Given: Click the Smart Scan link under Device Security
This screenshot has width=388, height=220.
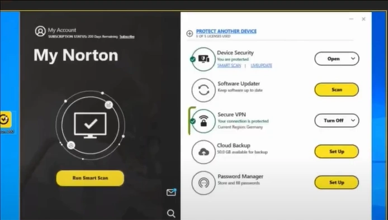Looking at the screenshot, I should [x=229, y=65].
